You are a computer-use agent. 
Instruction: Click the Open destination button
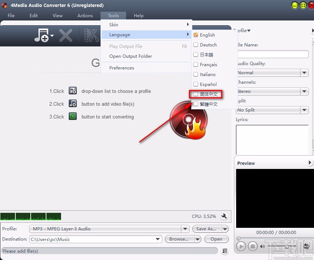click(x=216, y=239)
